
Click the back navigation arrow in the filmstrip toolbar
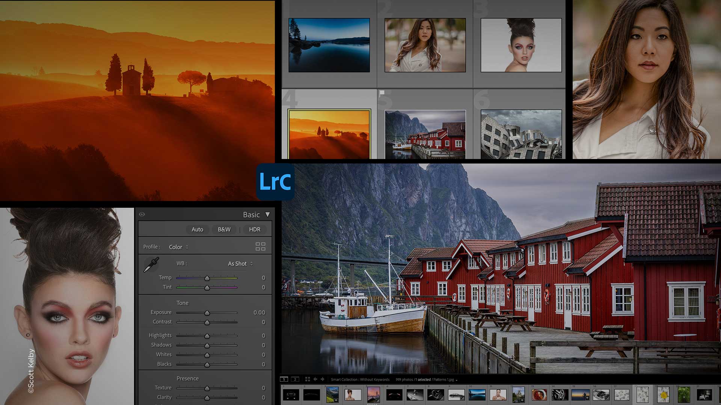click(x=315, y=379)
